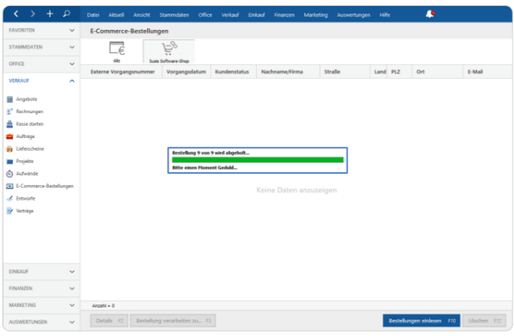Click 'Keine Daten anzuzeigen' text

coord(296,190)
